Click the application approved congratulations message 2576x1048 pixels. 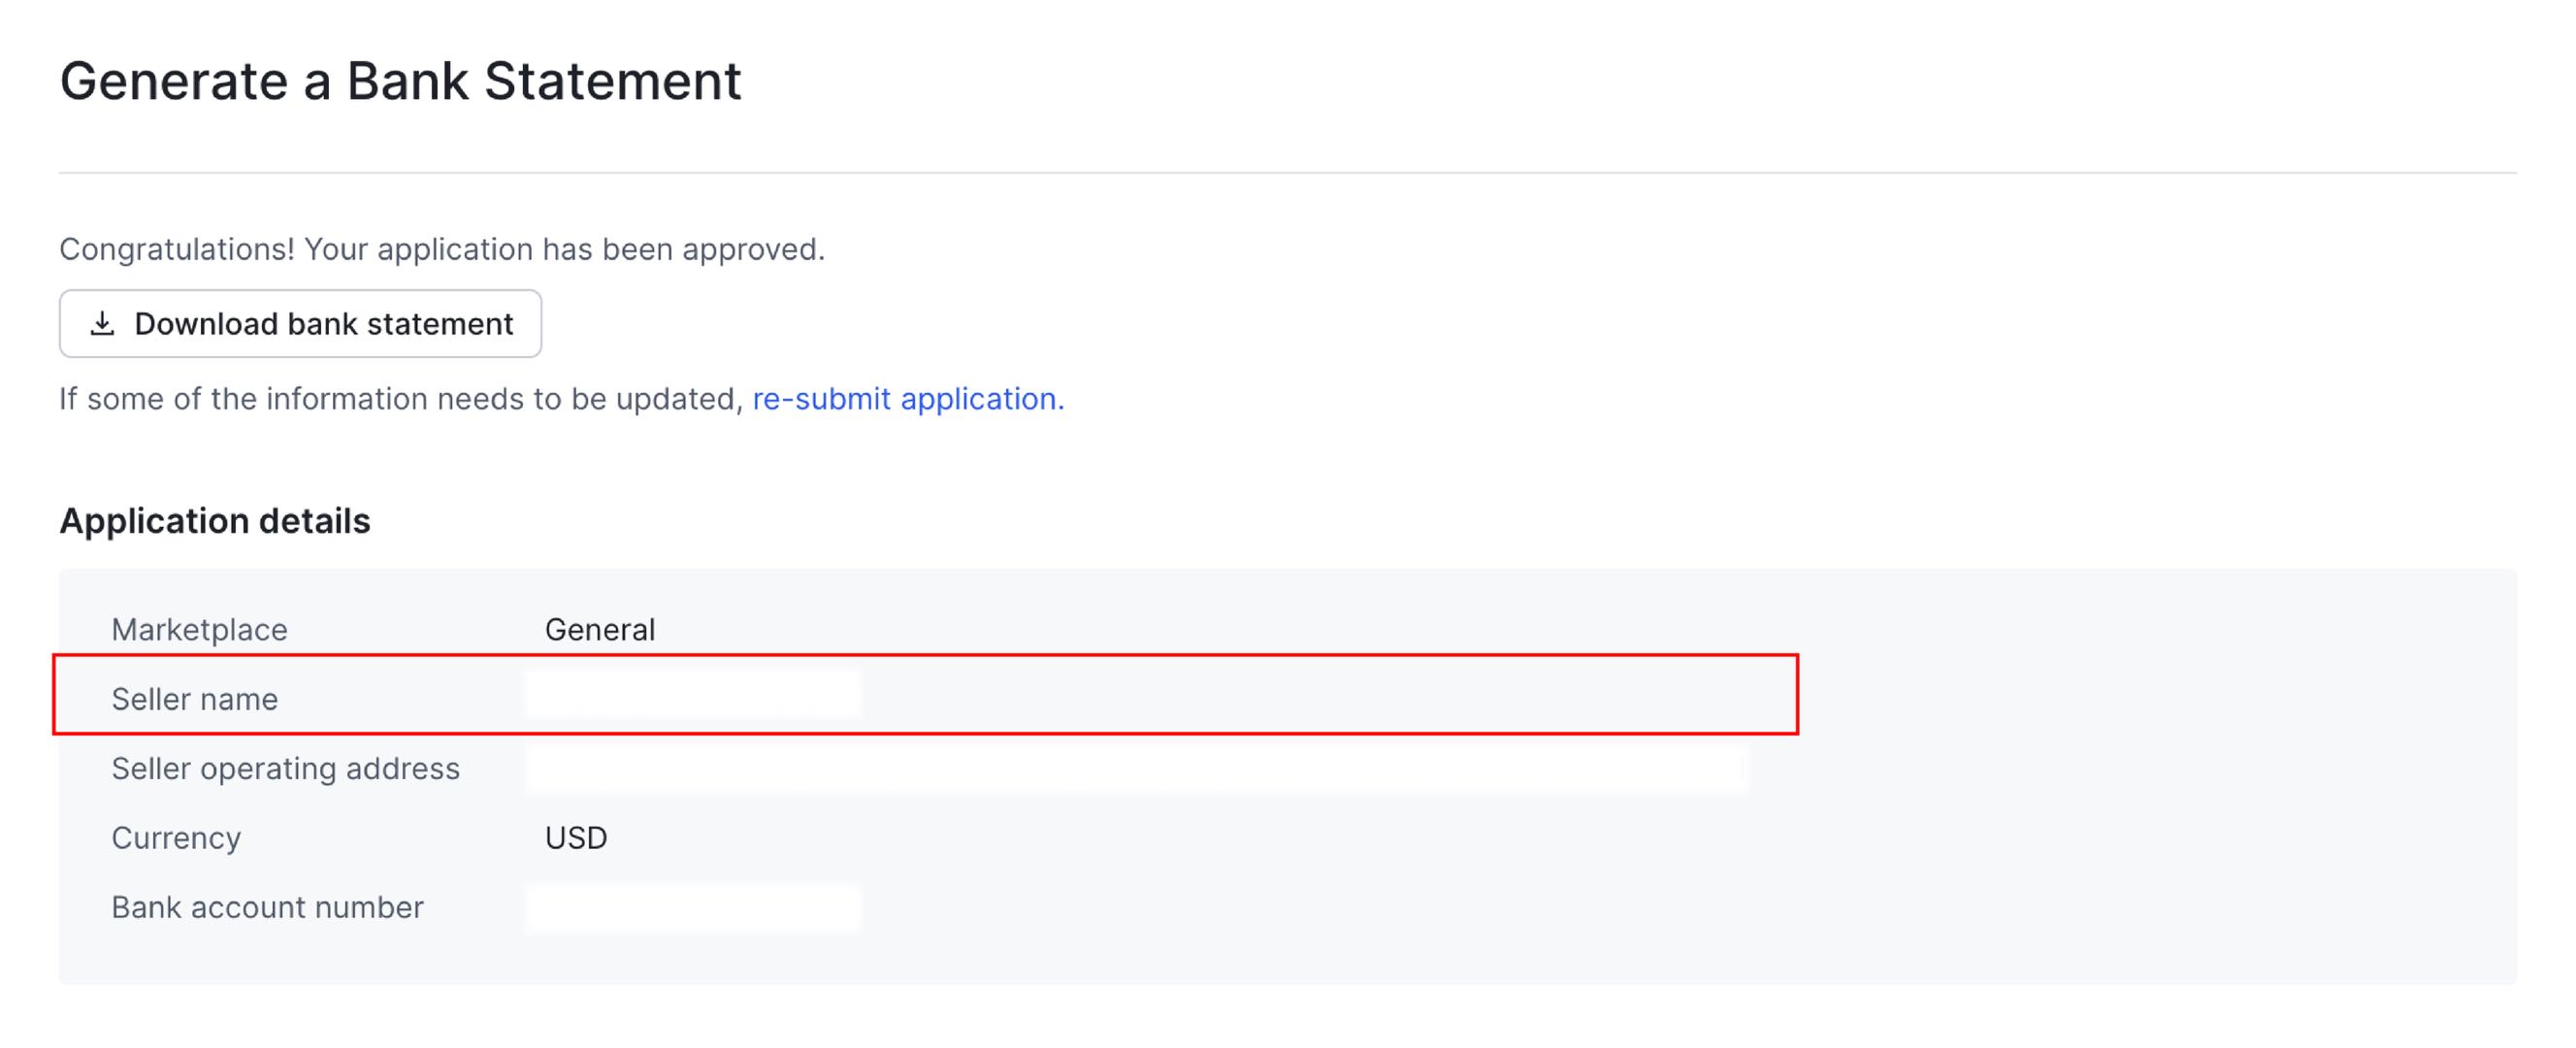[x=441, y=249]
